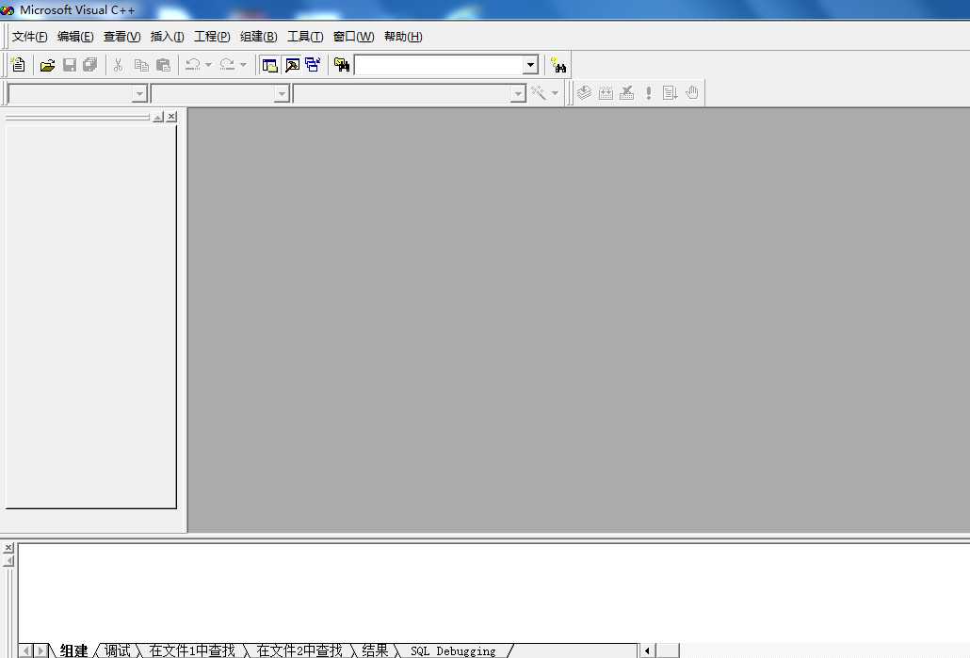970x658 pixels.
Task: Click the Search help binoculars icon
Action: [558, 65]
